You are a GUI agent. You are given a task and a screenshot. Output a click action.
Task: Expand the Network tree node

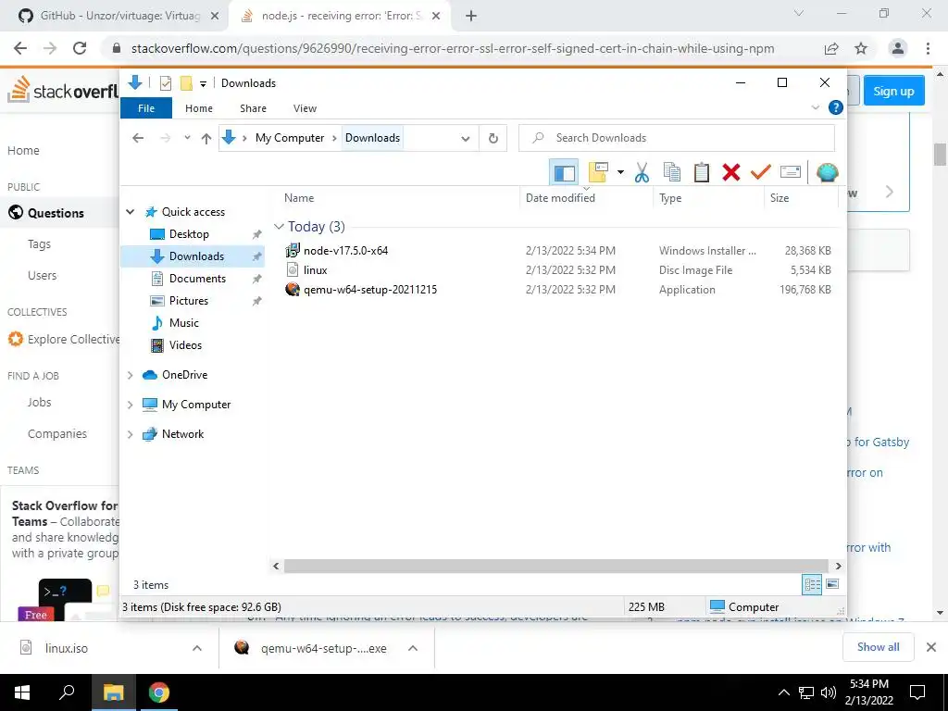pos(130,434)
